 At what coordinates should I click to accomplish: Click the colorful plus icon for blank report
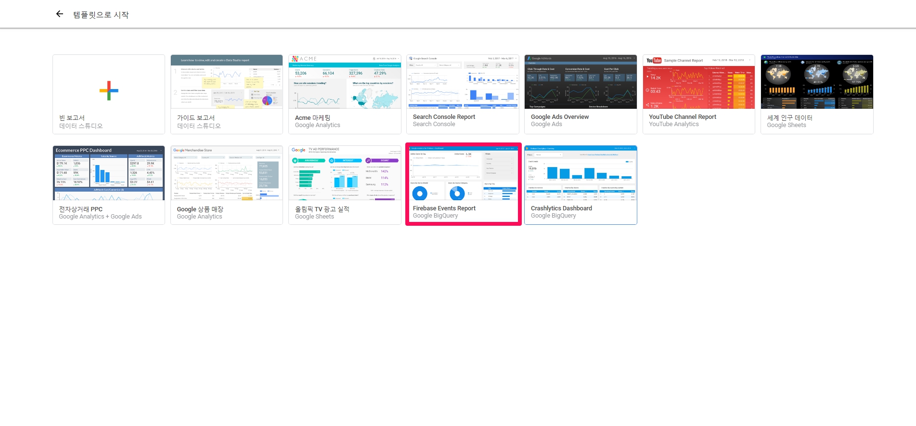(x=109, y=90)
